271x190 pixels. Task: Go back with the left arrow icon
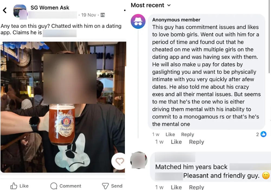(5, 10)
